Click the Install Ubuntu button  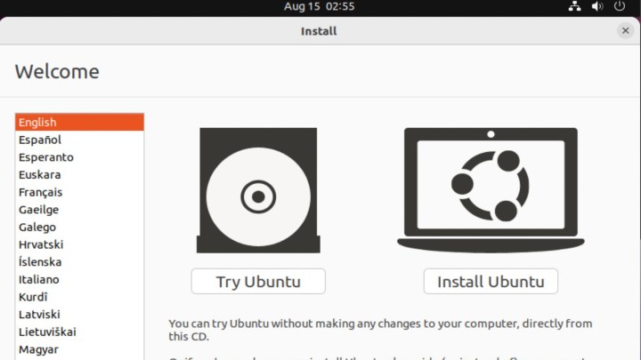click(x=491, y=282)
